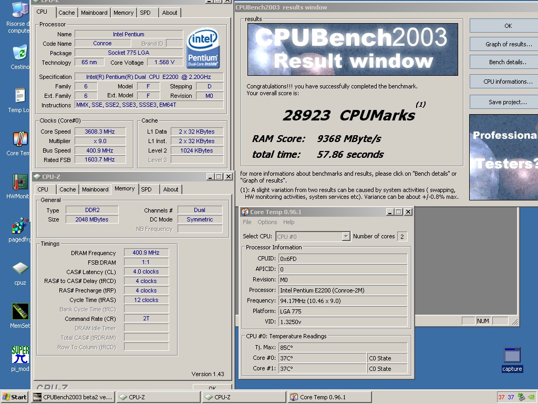Click the CPUBench2003 Result window banner image
Image resolution: width=538 pixels, height=404 pixels.
pos(353,49)
